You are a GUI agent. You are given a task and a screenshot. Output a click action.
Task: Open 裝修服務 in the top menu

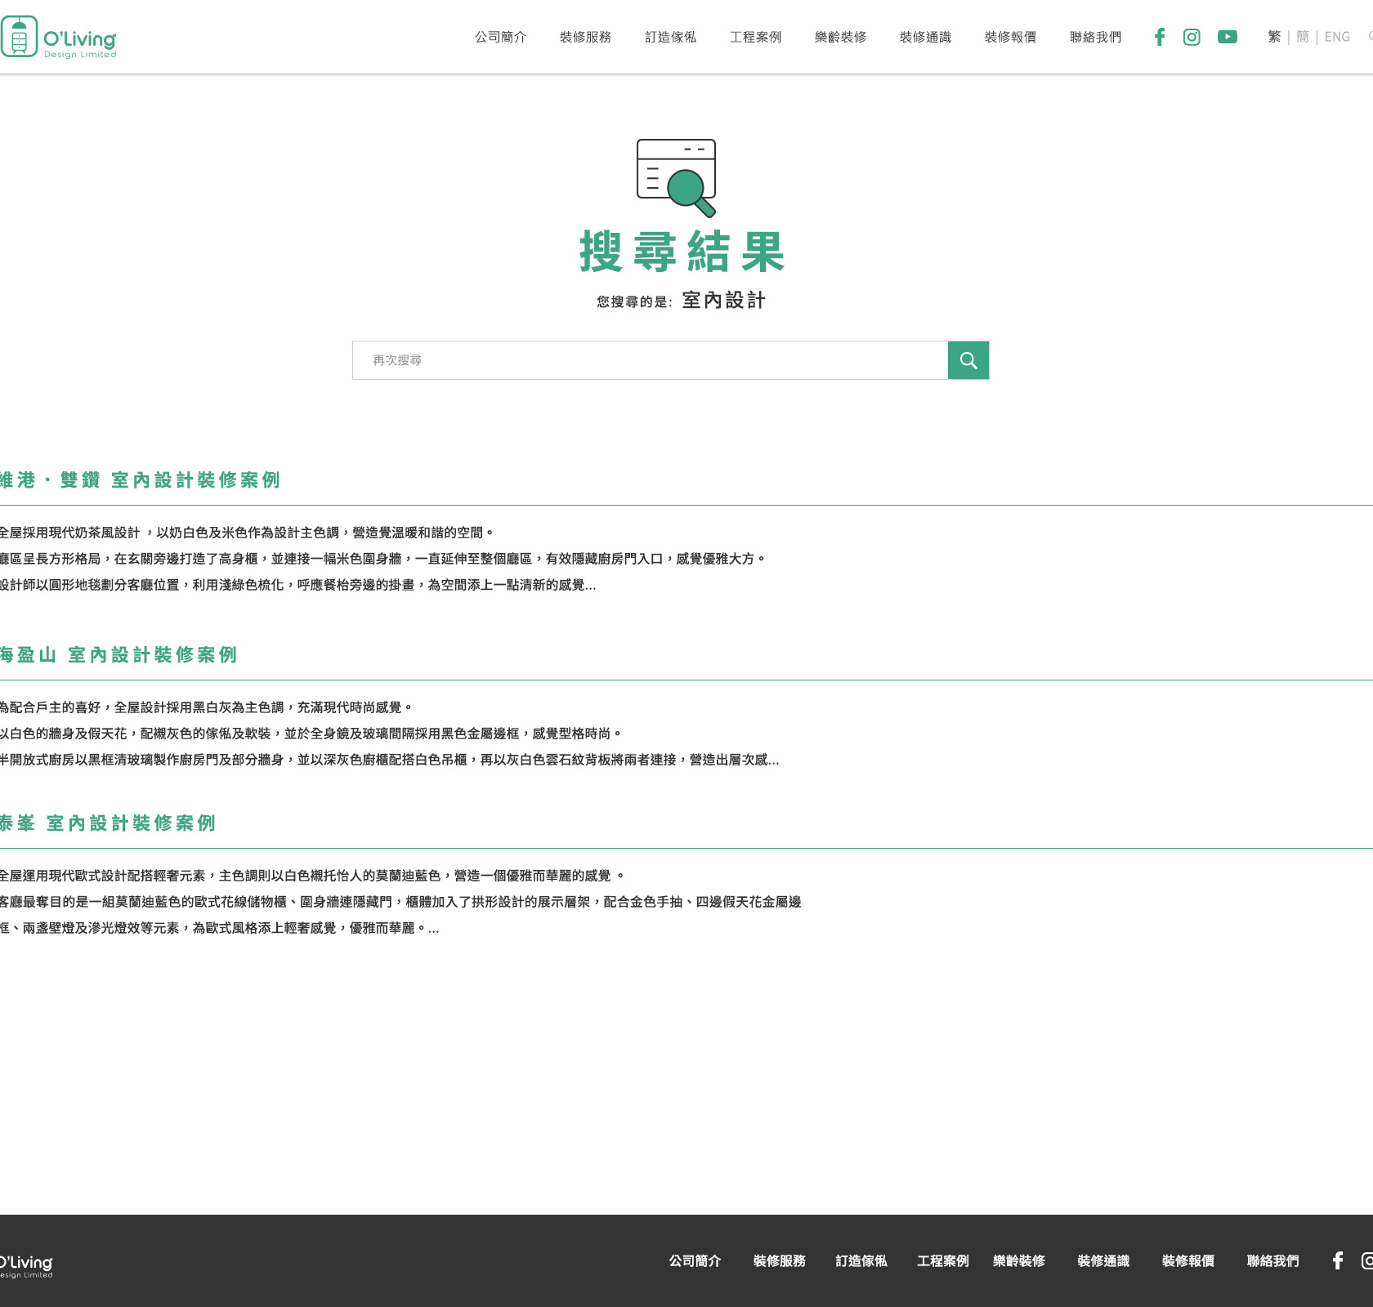[585, 37]
